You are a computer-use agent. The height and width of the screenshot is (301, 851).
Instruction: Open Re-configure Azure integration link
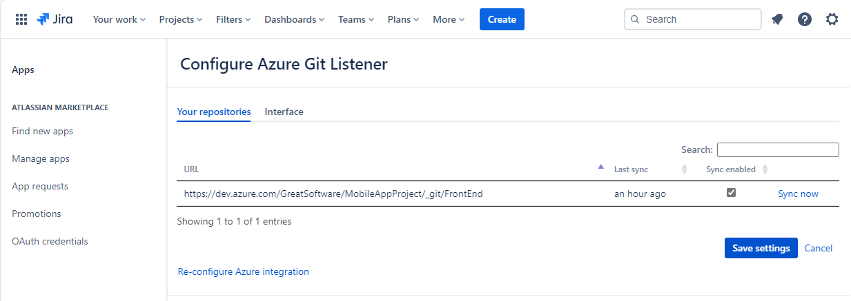[244, 271]
